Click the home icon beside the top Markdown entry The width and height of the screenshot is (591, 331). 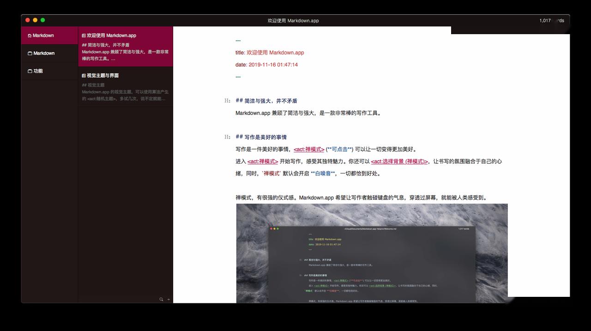[x=30, y=36]
